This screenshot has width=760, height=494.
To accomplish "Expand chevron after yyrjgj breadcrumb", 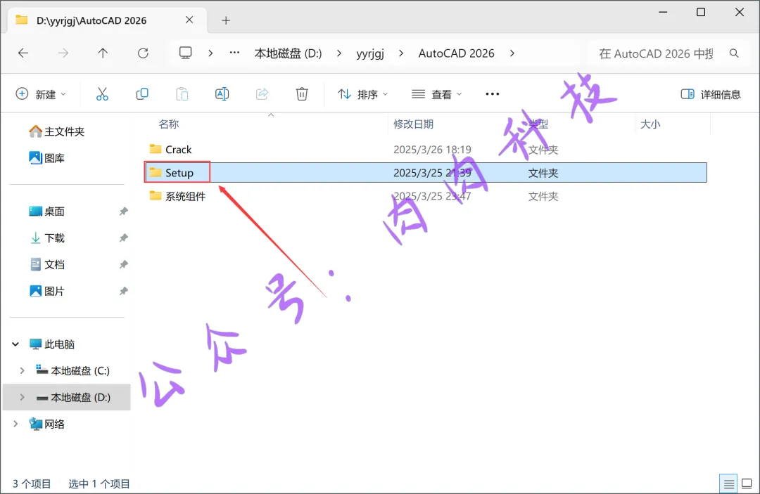I will point(401,53).
